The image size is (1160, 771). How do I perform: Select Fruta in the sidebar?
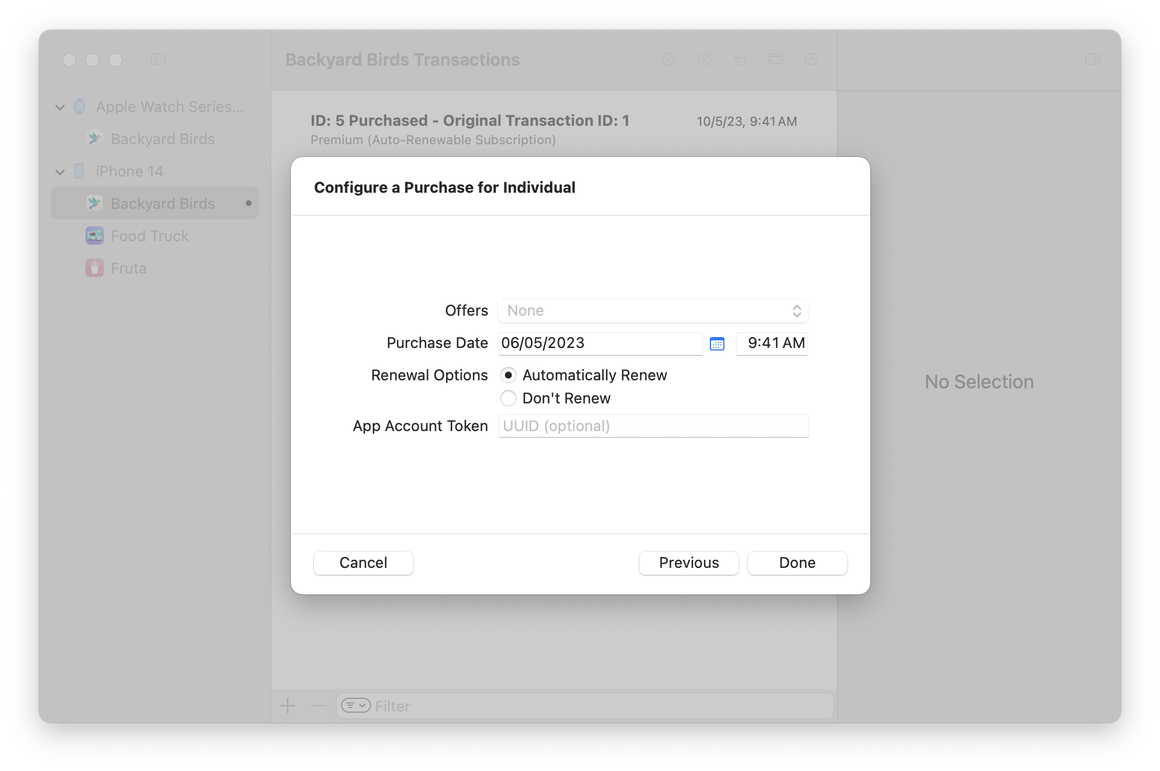(129, 268)
